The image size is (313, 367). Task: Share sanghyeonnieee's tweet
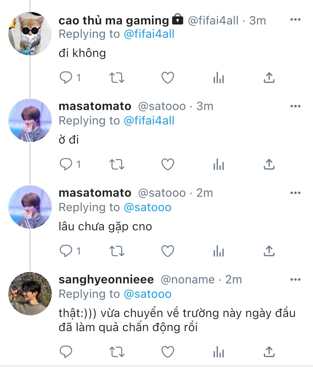coord(269,352)
